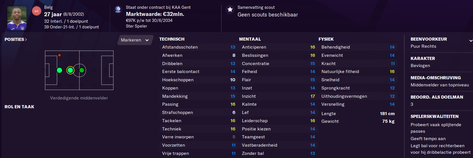
Task: Click the player's portrait photo
Action: (x=17, y=18)
